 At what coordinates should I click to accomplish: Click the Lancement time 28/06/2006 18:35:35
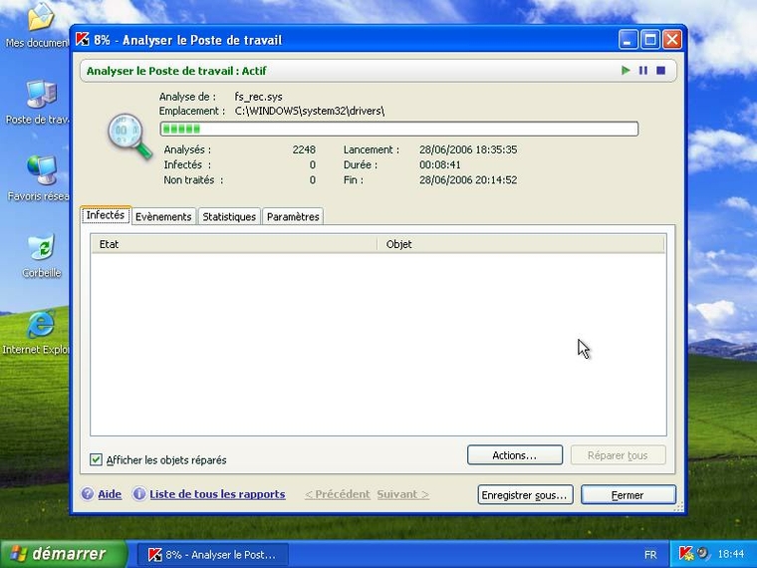click(x=468, y=149)
